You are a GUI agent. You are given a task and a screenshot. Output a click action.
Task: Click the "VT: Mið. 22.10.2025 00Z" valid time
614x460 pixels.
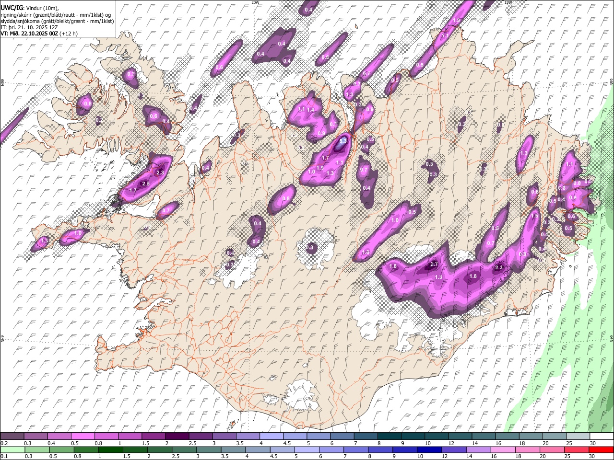tap(30, 34)
